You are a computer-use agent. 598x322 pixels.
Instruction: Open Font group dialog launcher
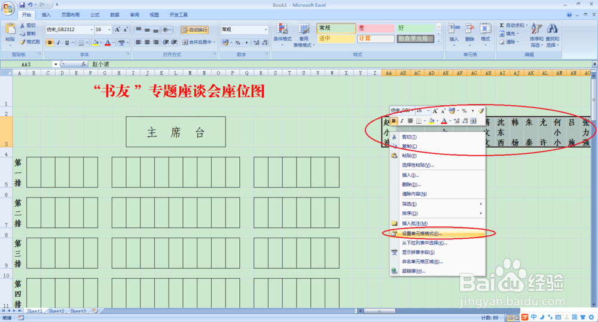[x=128, y=54]
